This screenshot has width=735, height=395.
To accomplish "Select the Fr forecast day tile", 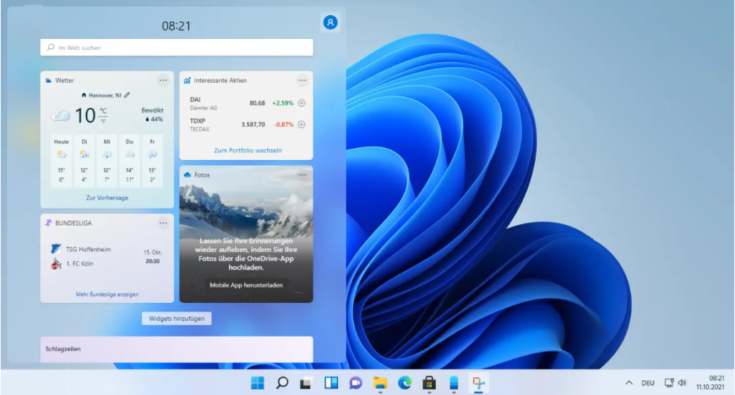I will [x=152, y=160].
